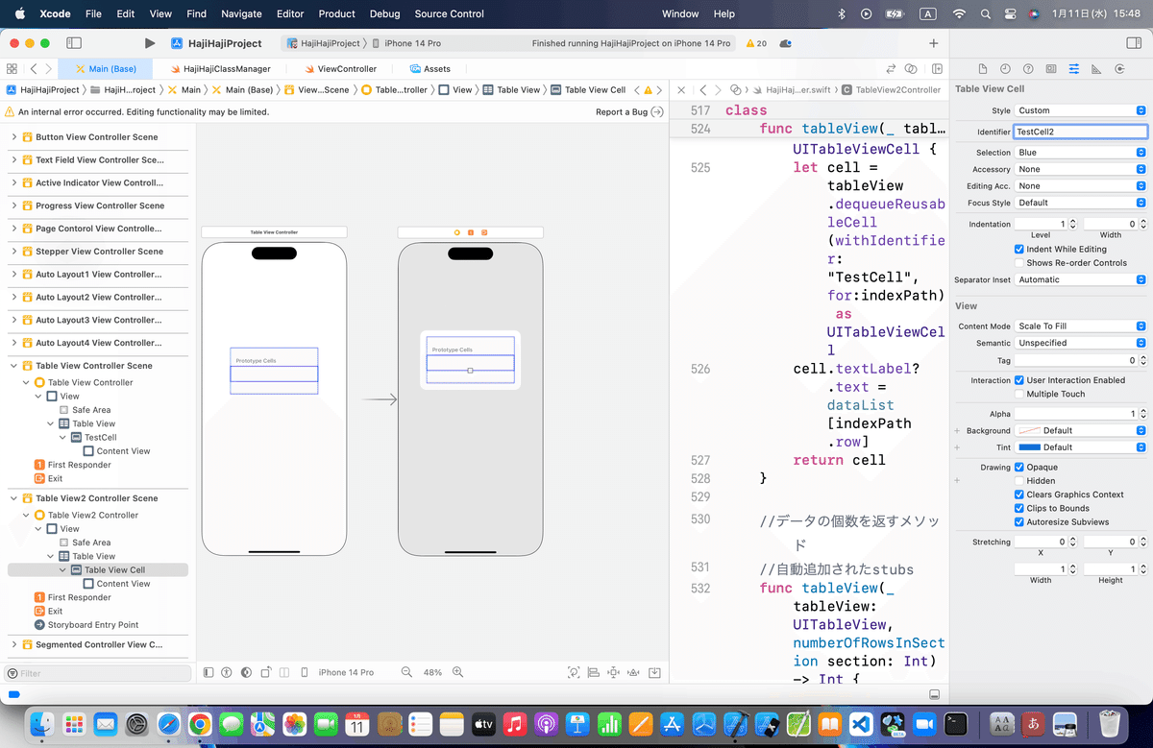This screenshot has height=748, width=1153.
Task: Switch to Assets tab
Action: [x=430, y=69]
